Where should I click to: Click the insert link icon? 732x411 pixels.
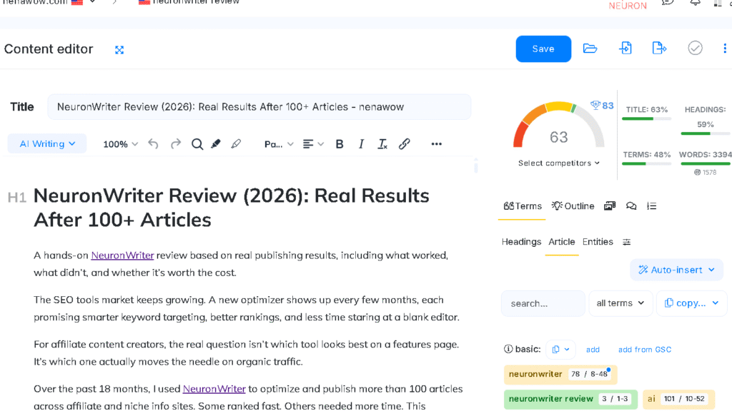(x=405, y=143)
